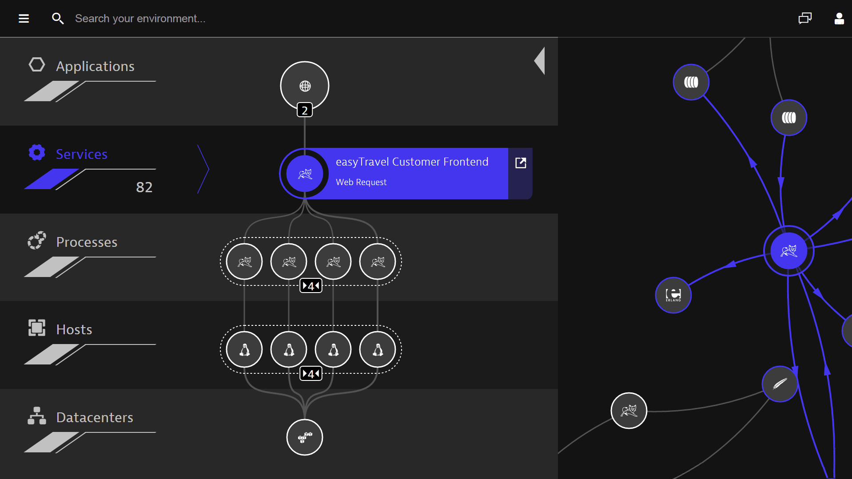Open the hamburger navigation menu
This screenshot has height=479, width=852.
tap(24, 19)
